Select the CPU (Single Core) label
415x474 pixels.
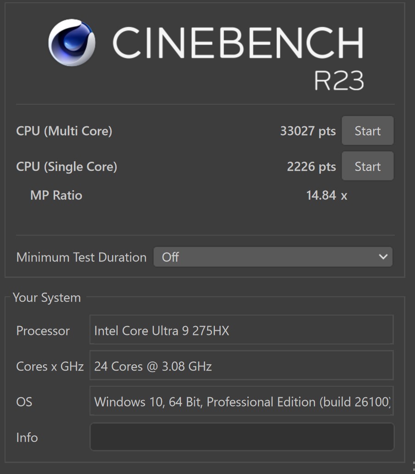[67, 167]
